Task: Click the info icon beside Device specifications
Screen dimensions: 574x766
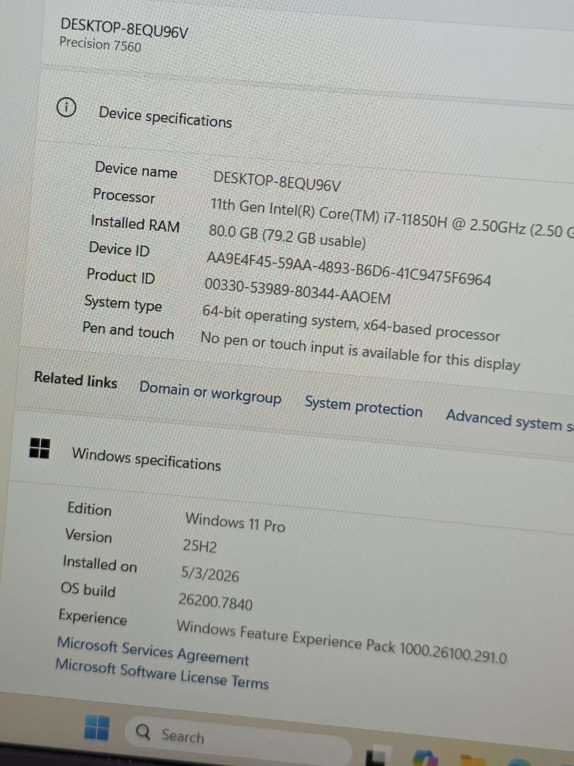Action: click(x=66, y=107)
